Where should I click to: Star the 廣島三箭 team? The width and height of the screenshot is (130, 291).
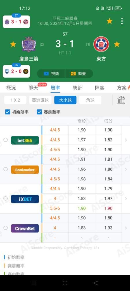coord(13,44)
